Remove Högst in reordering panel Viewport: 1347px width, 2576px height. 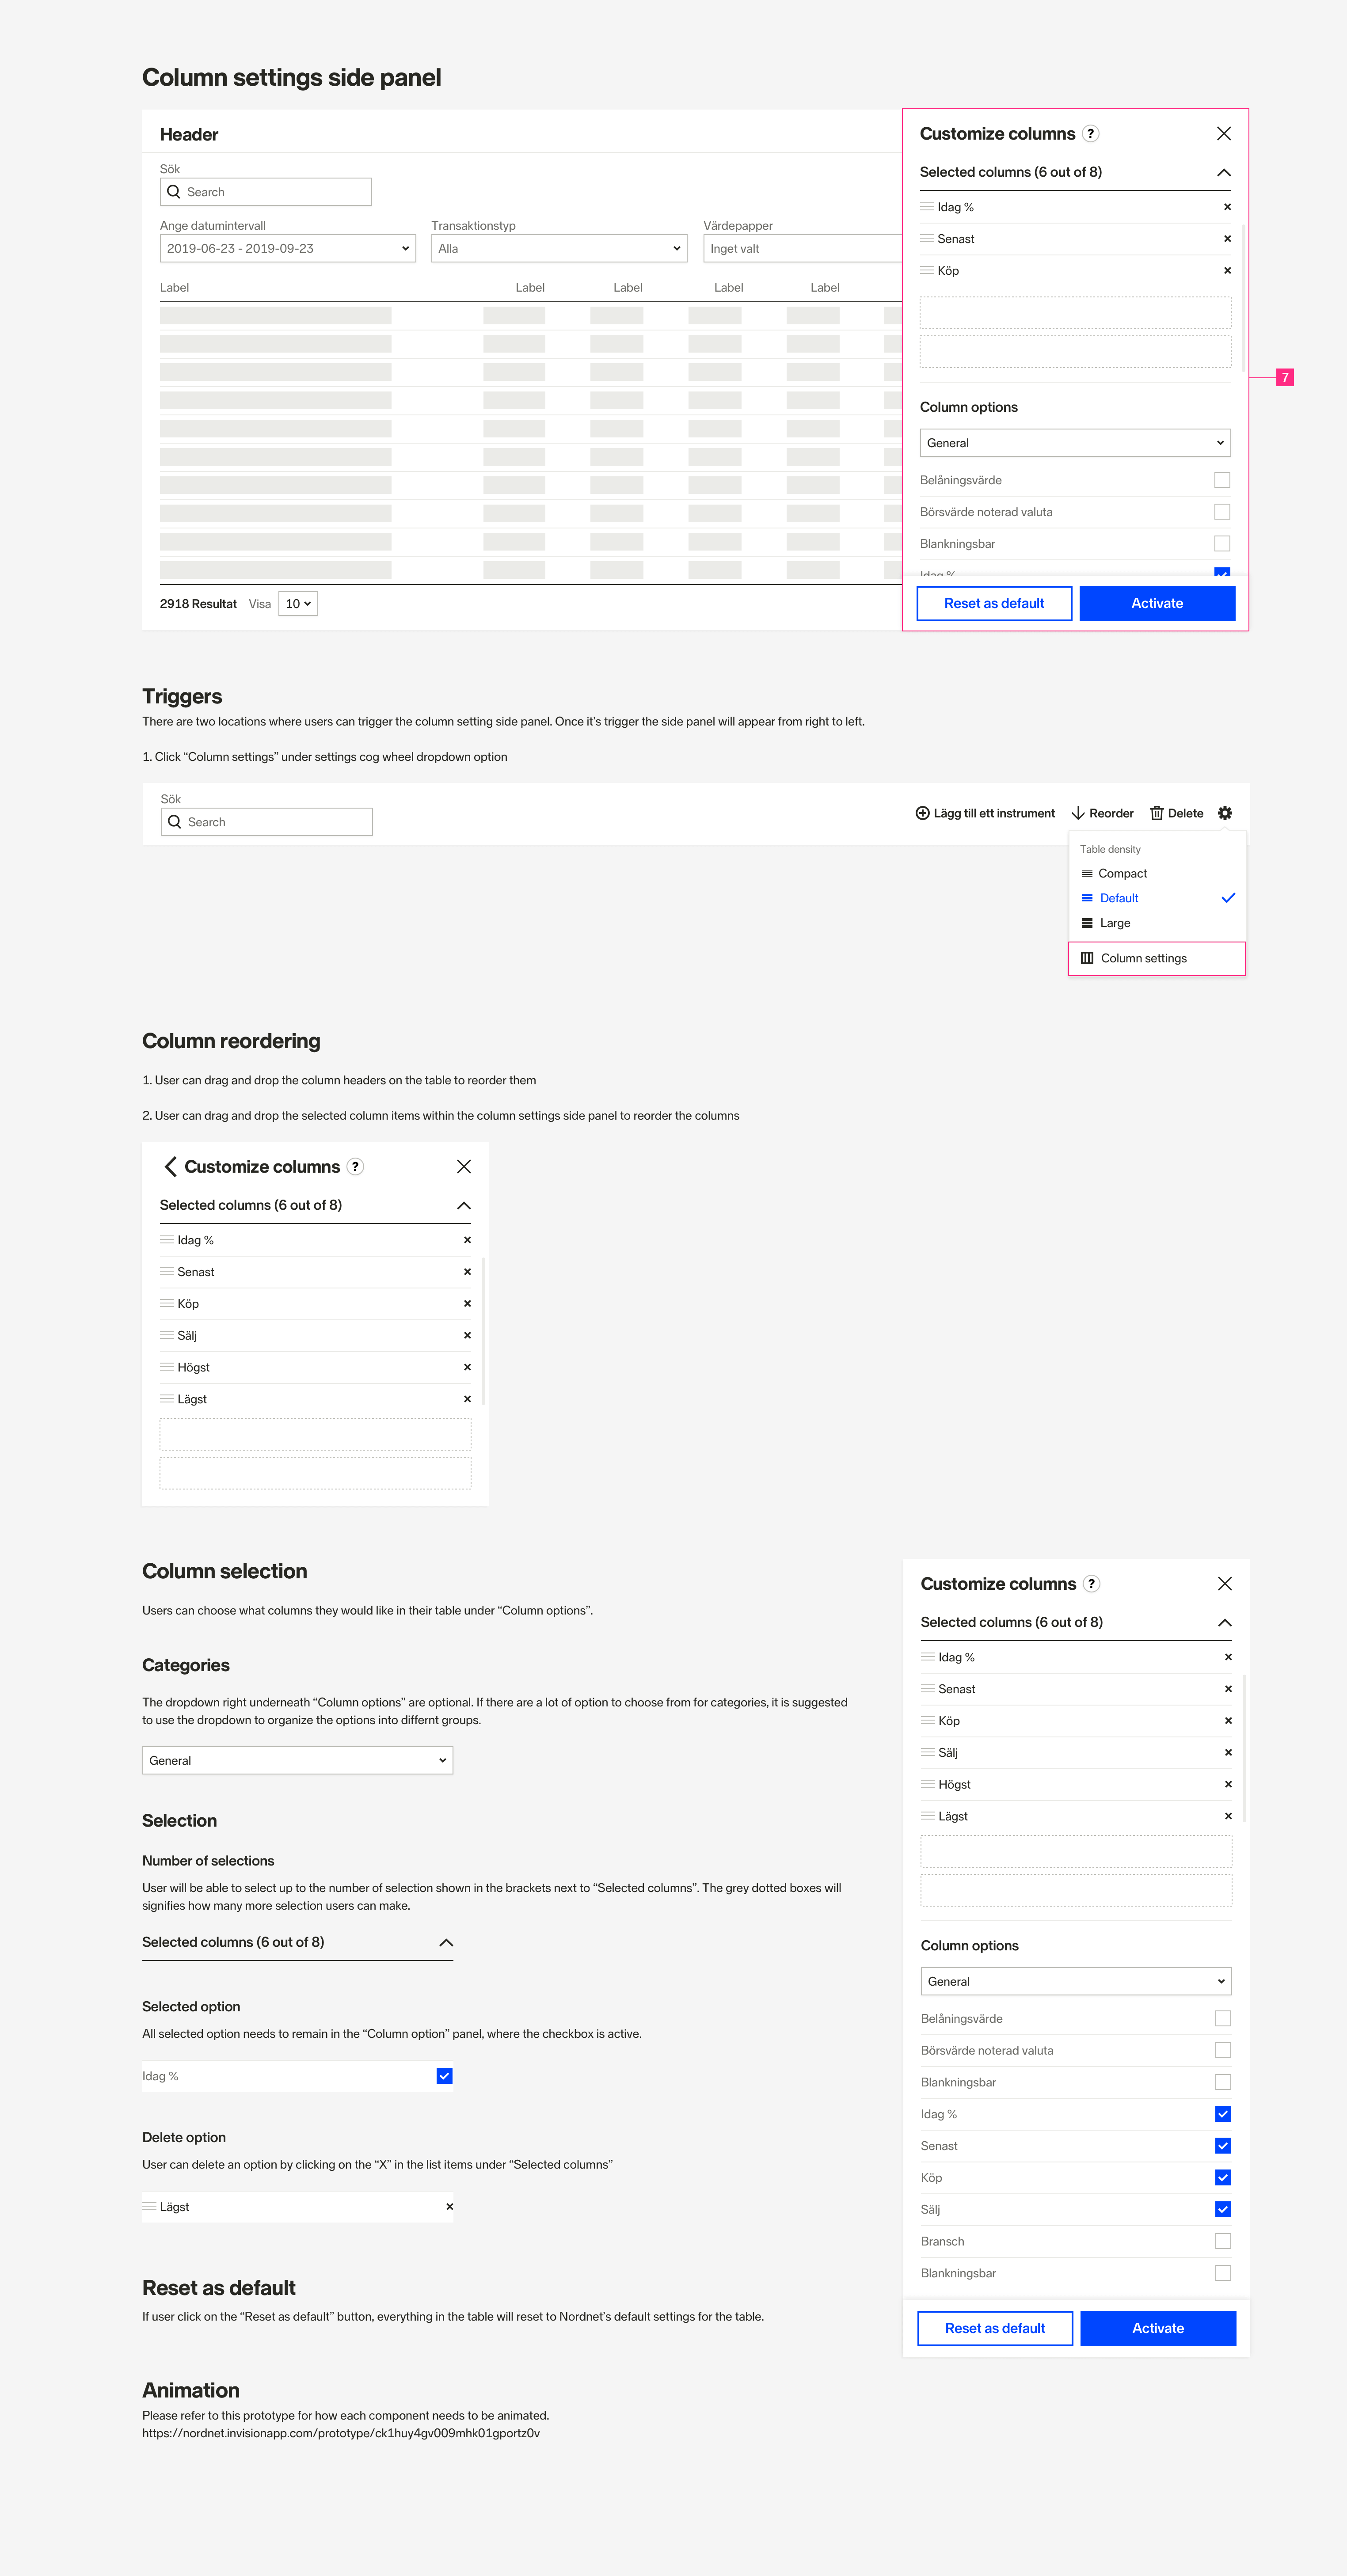pos(467,1368)
